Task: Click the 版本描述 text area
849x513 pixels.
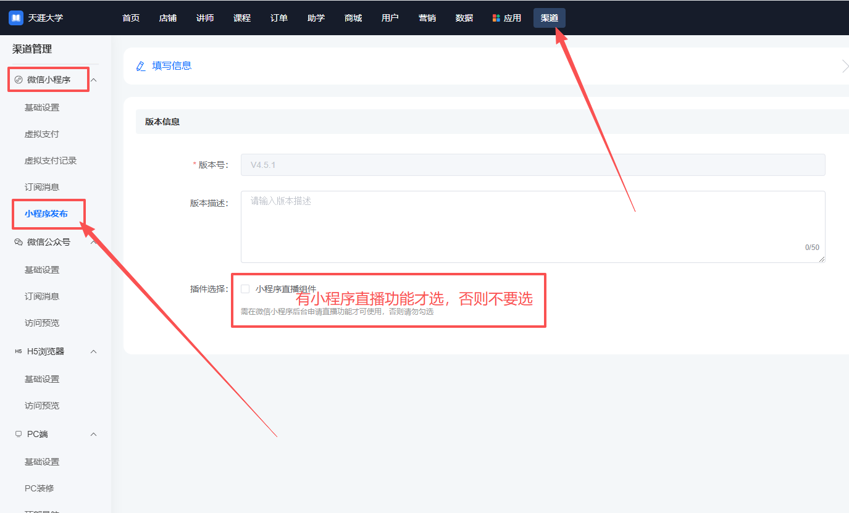Action: pos(532,226)
